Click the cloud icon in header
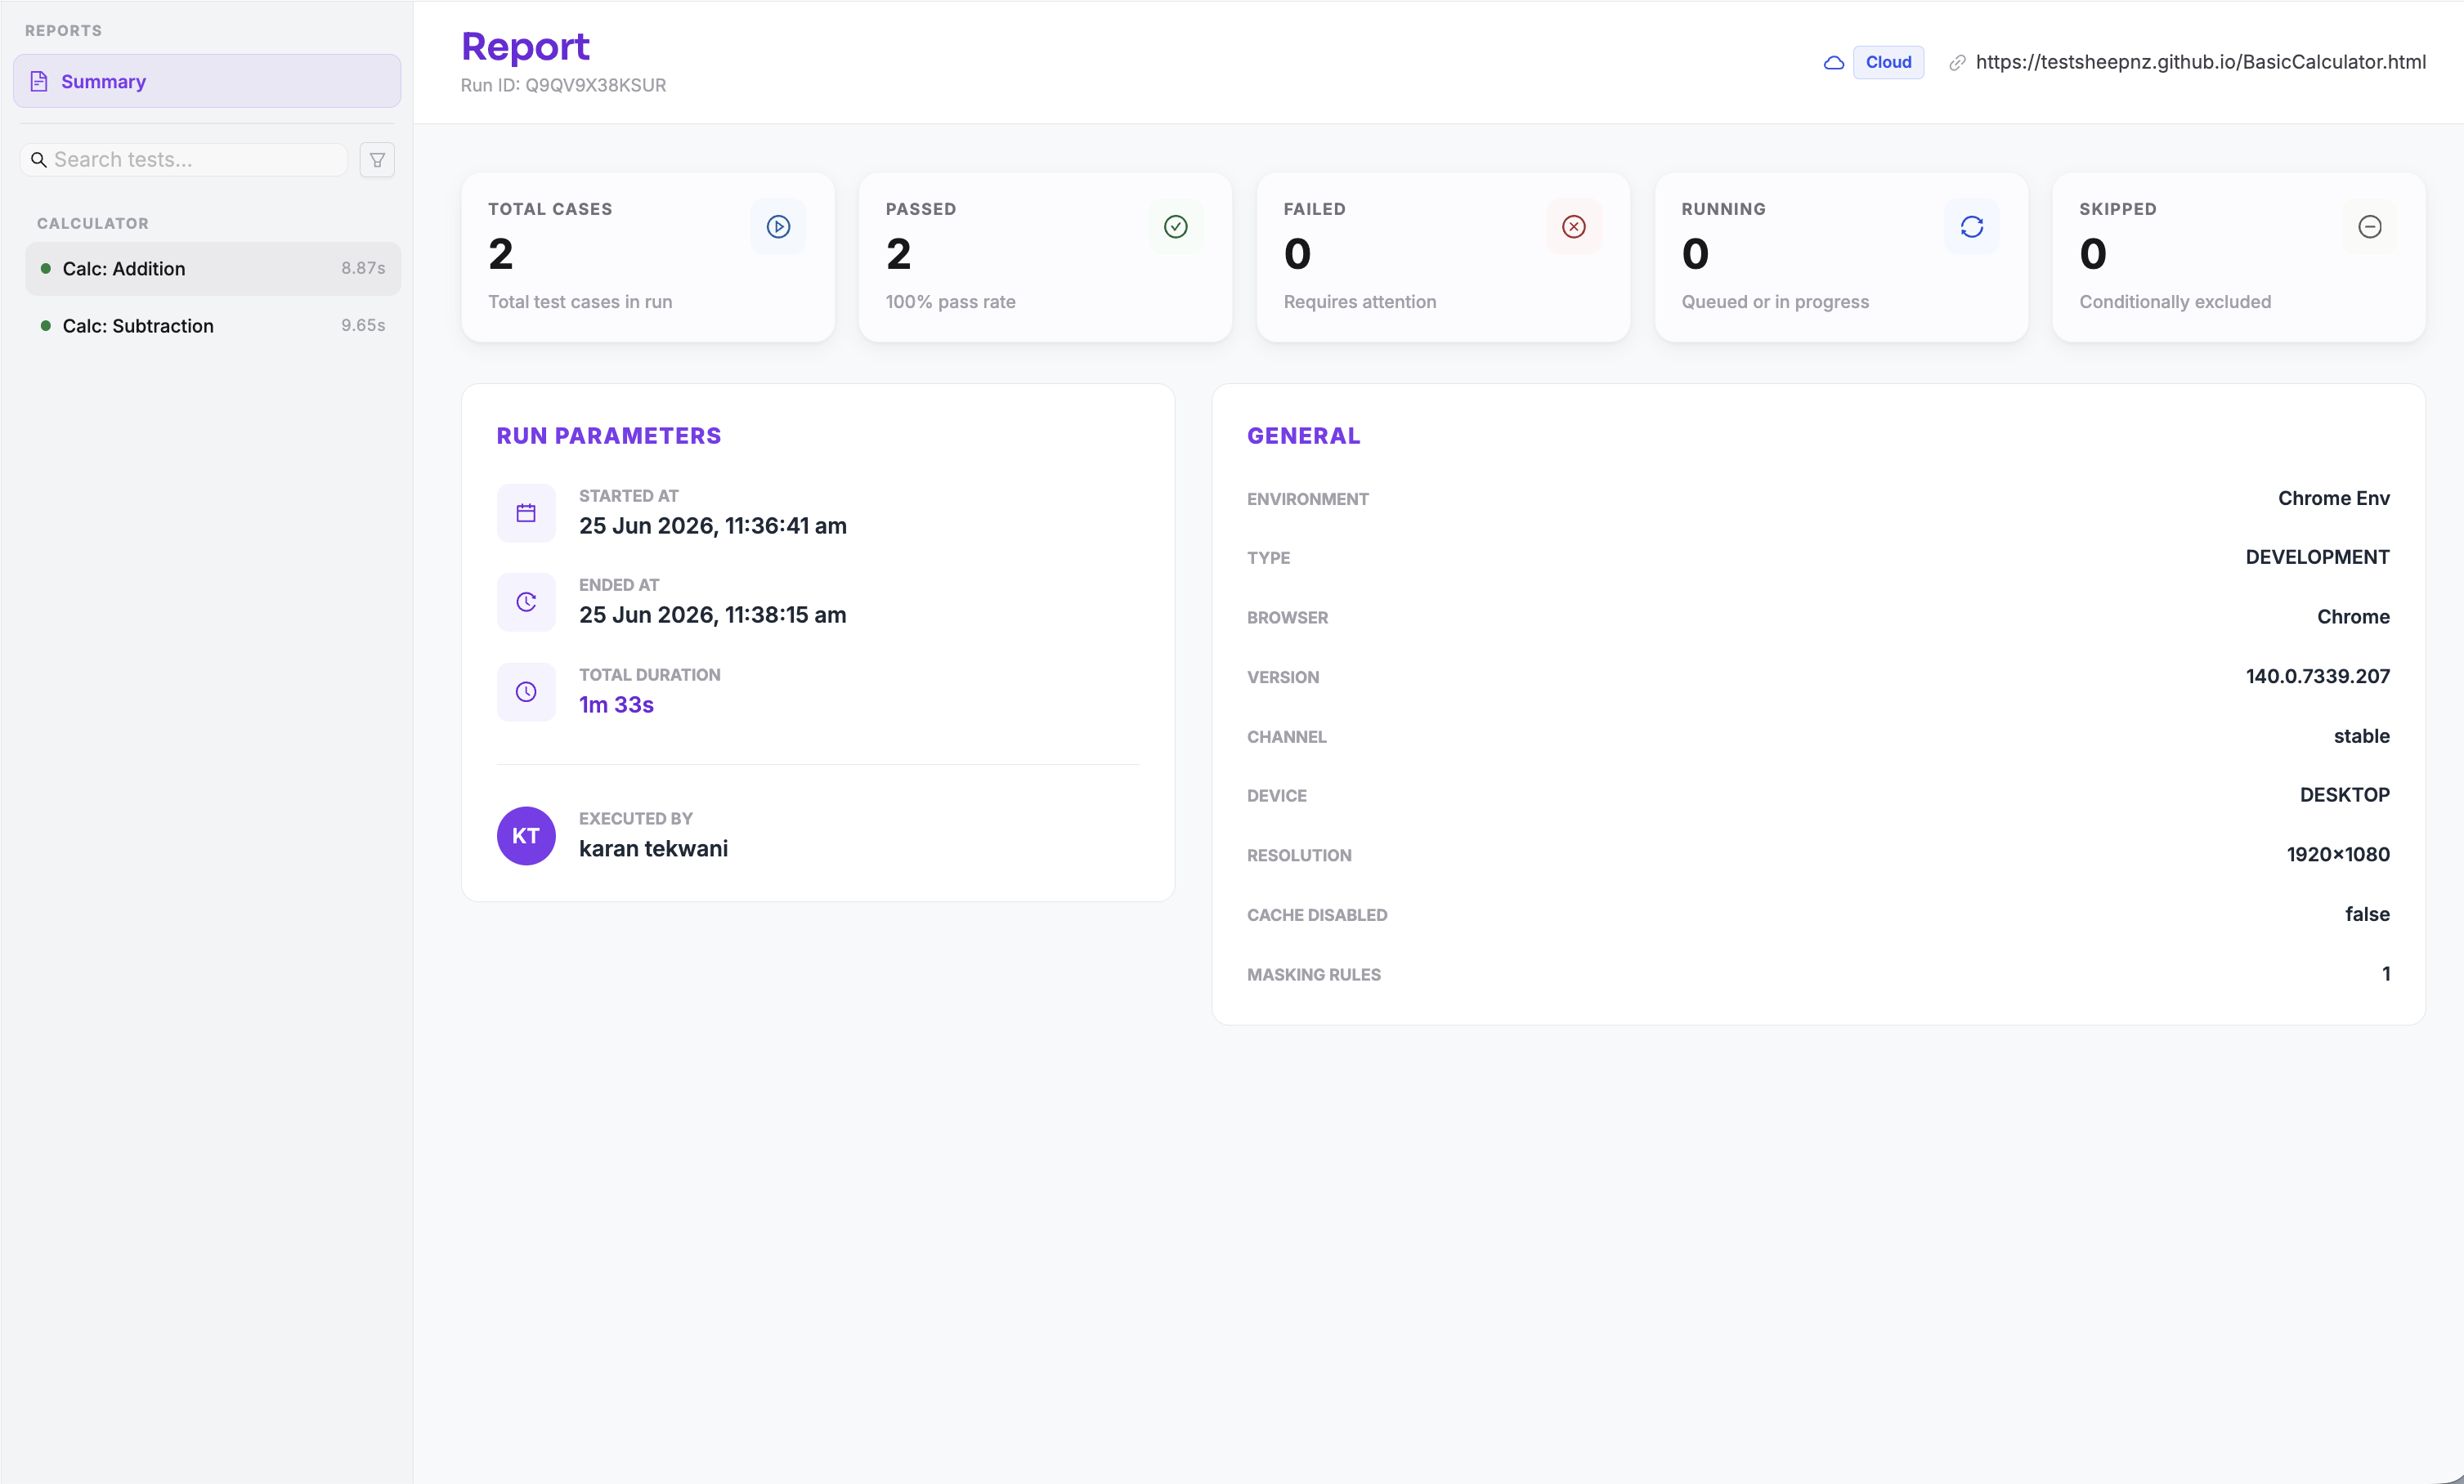The width and height of the screenshot is (2464, 1484). pos(1834,62)
